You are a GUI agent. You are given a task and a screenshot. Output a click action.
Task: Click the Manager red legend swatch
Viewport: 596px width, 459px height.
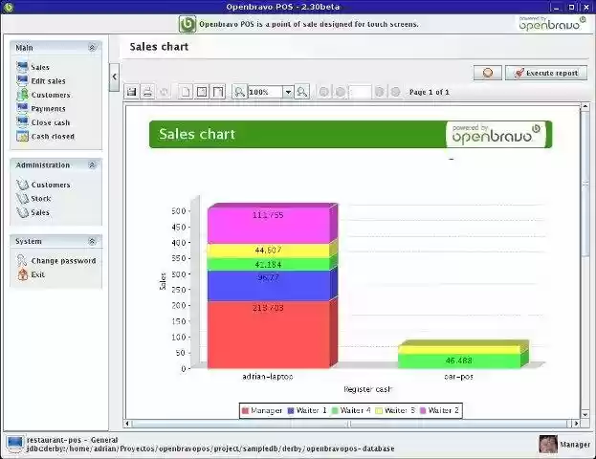tap(245, 410)
